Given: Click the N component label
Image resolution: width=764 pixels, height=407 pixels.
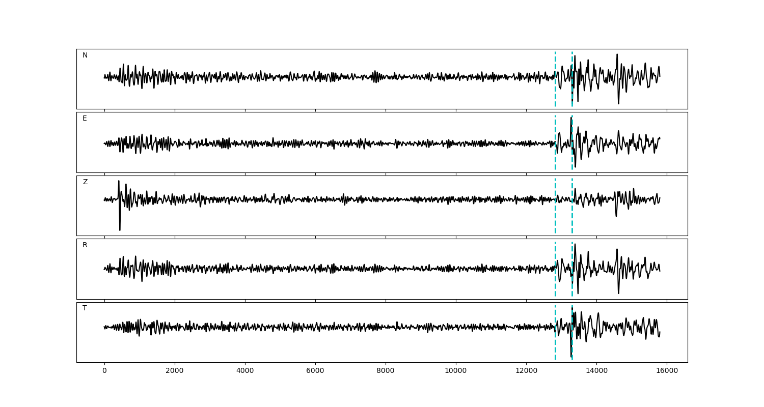Looking at the screenshot, I should click(85, 55).
